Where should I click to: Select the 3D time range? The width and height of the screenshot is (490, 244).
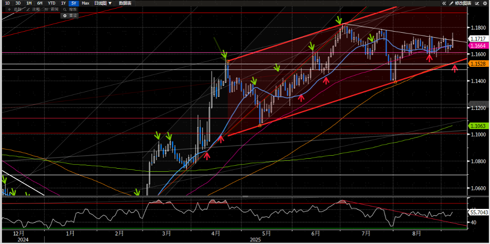[x=18, y=3]
